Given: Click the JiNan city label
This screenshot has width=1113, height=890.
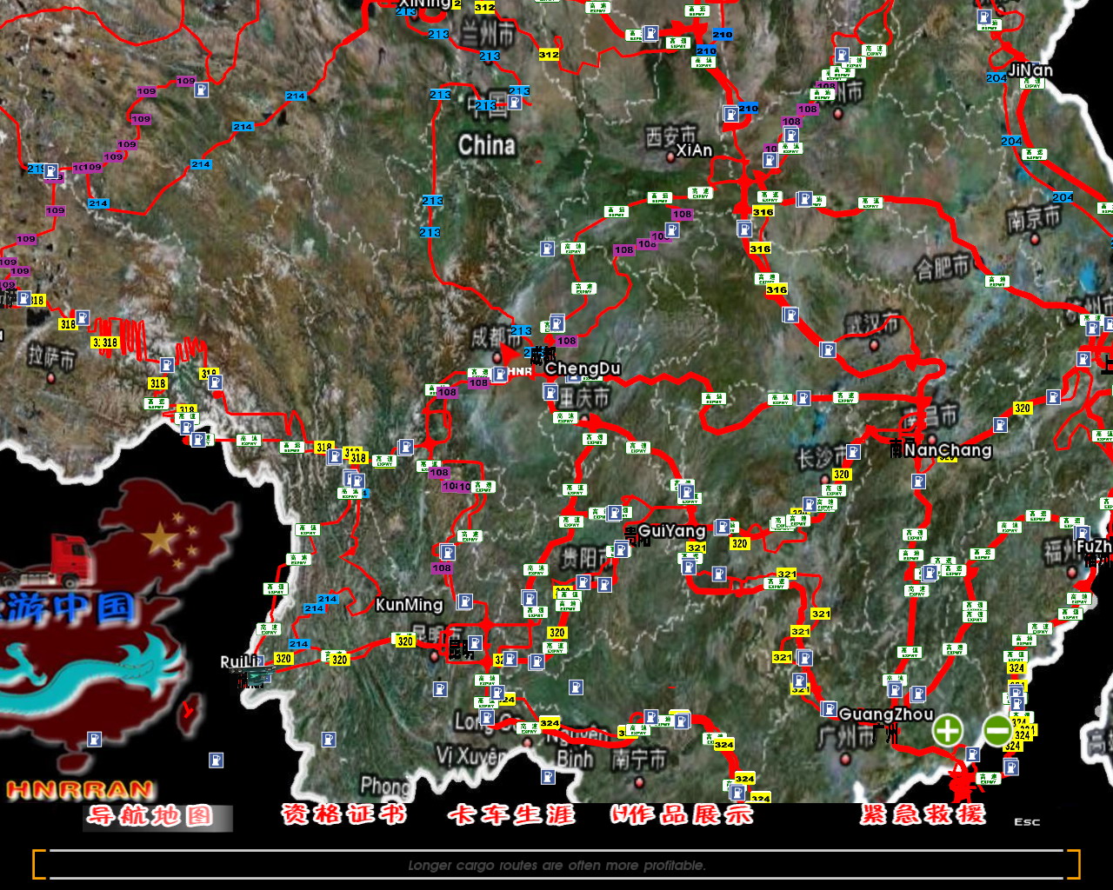Looking at the screenshot, I should coord(1030,70).
